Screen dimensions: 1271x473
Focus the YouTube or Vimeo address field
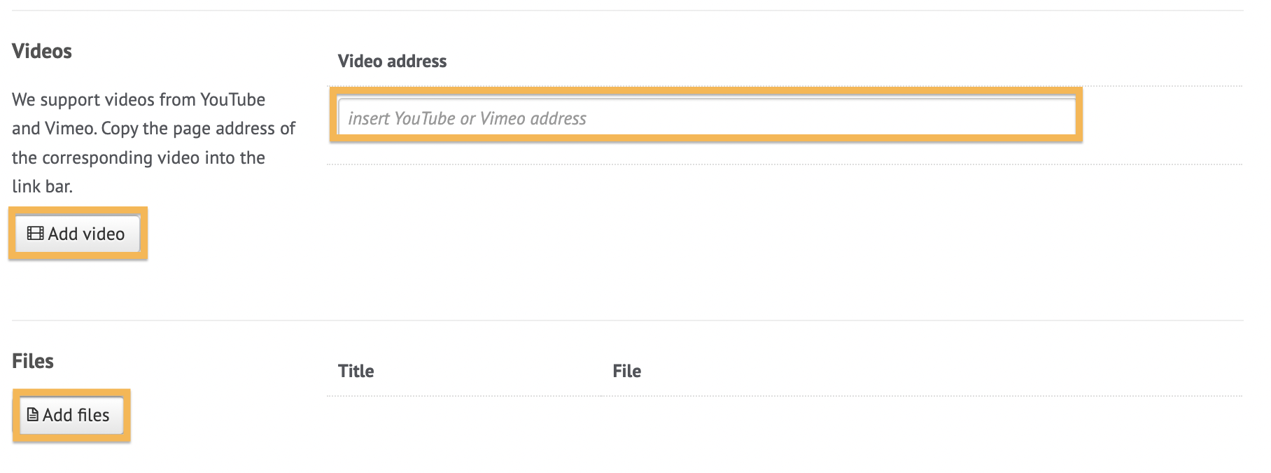(x=707, y=116)
